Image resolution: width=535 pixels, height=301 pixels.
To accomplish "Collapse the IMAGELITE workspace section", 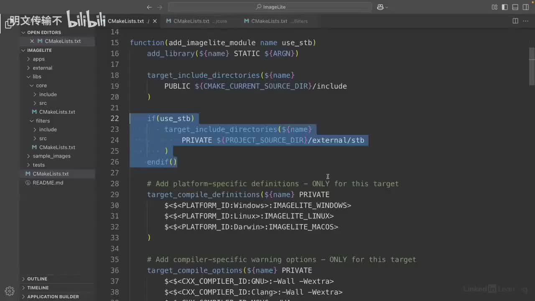I will 39,50.
